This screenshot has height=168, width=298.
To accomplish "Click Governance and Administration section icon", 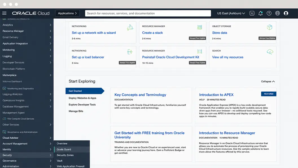I will point(4,132).
